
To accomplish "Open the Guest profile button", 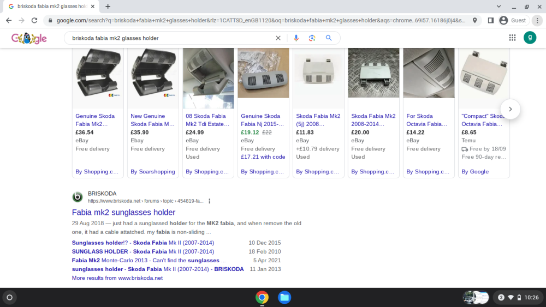I will click(x=513, y=21).
